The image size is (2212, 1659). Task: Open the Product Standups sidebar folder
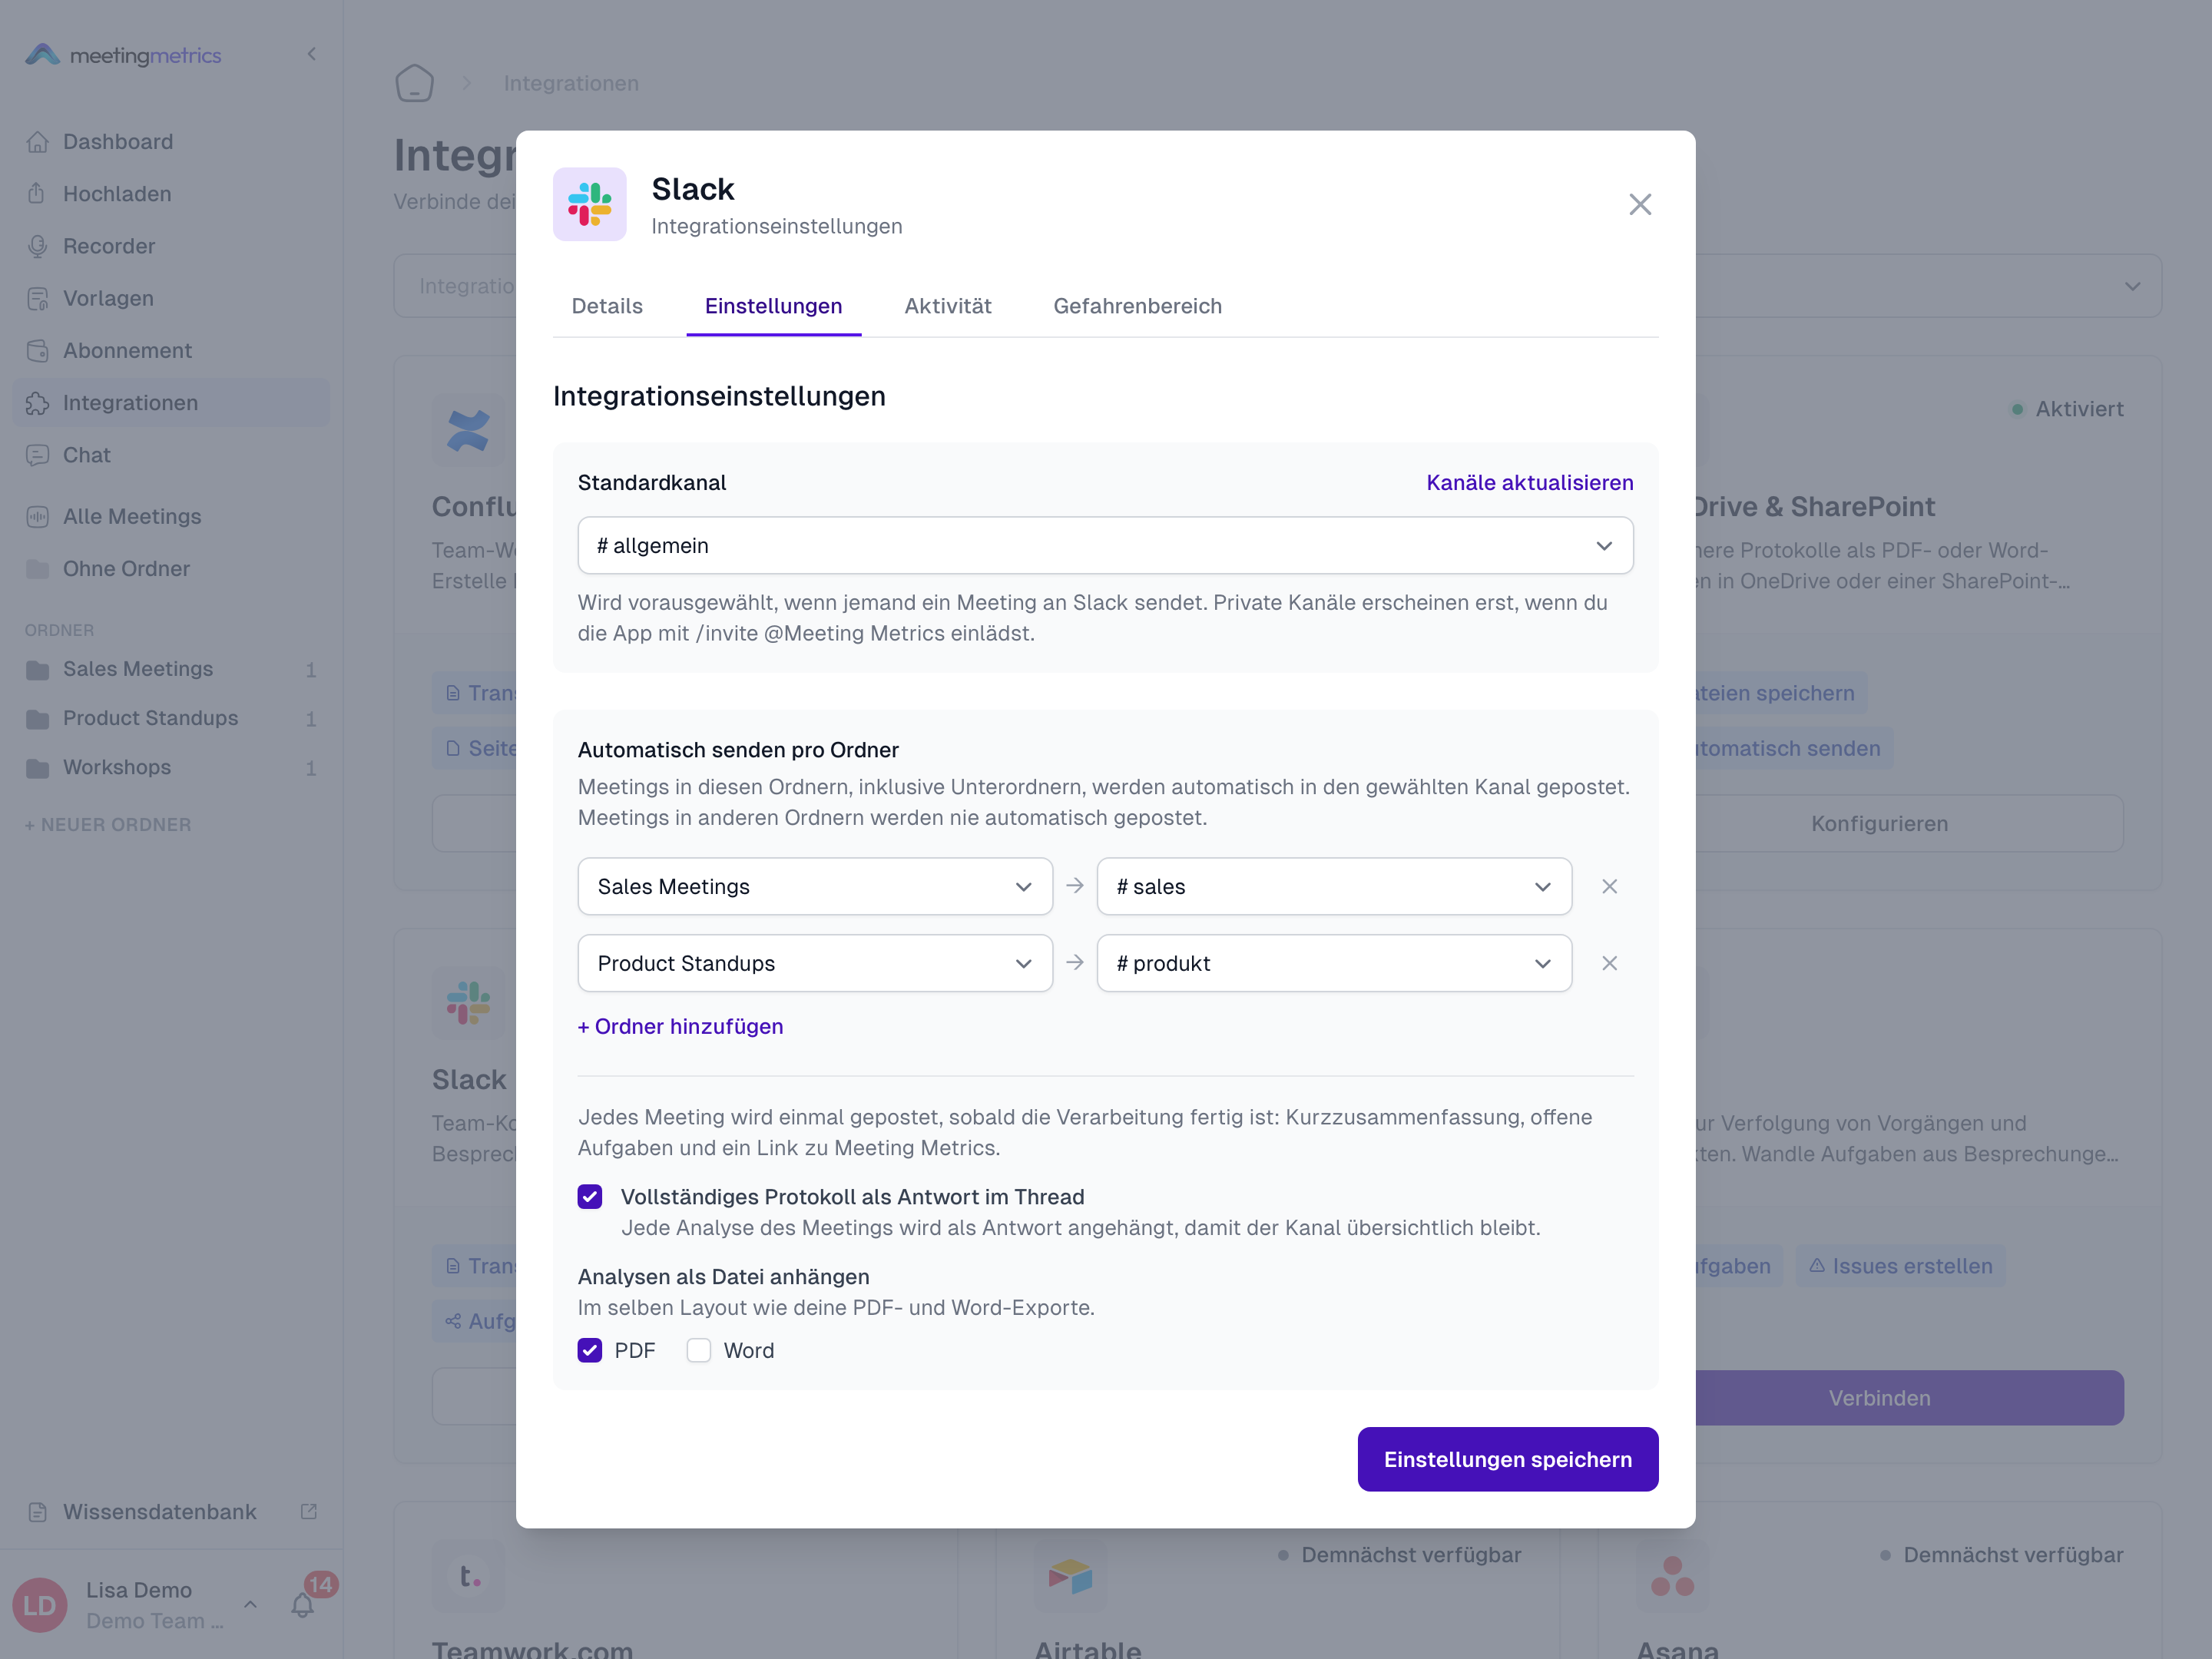click(171, 718)
